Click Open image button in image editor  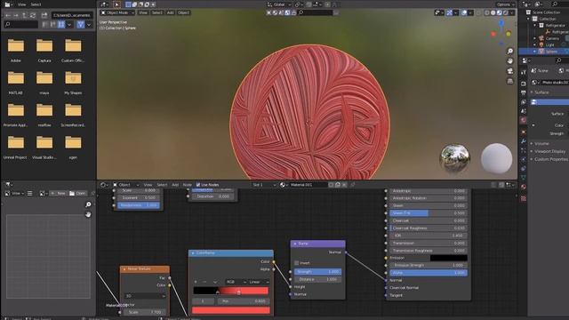77,194
